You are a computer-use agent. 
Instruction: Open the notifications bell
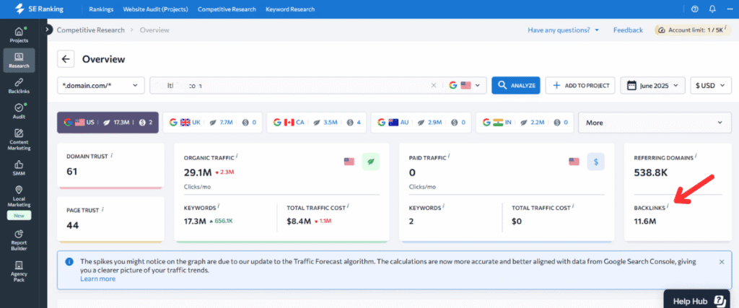(712, 9)
